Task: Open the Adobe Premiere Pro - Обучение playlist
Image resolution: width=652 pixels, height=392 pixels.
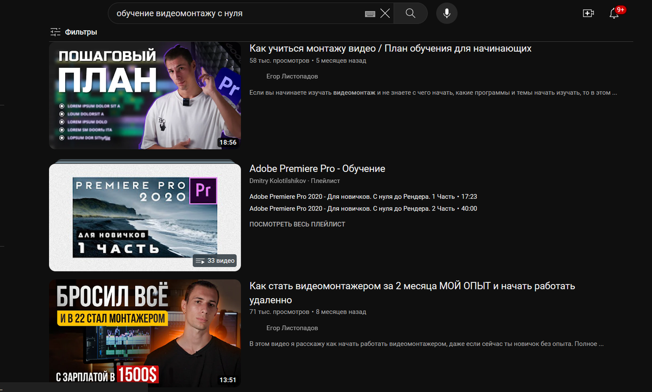Action: tap(317, 168)
